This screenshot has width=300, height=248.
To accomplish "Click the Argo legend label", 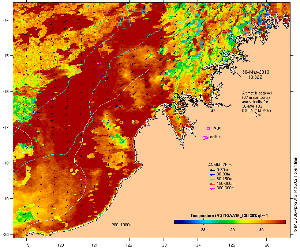I will point(217,128).
